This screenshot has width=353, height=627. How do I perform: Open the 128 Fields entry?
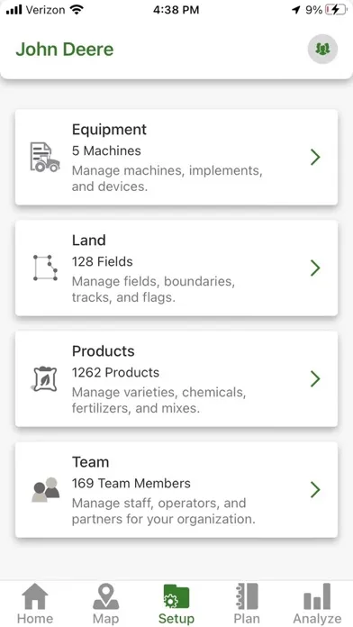pyautogui.click(x=176, y=268)
